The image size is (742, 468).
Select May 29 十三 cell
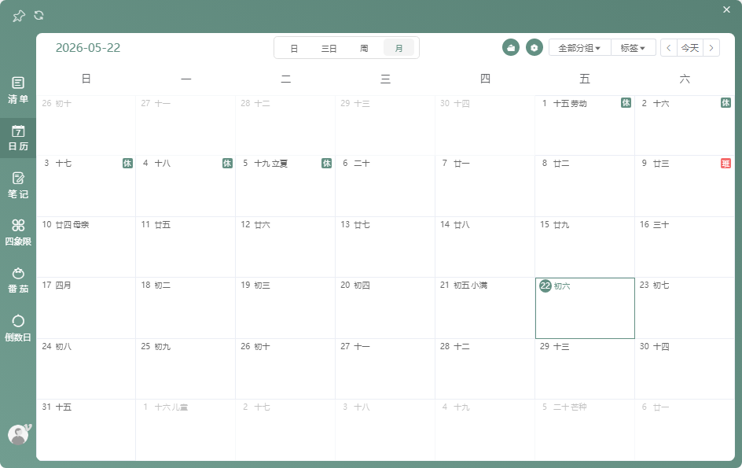point(585,369)
